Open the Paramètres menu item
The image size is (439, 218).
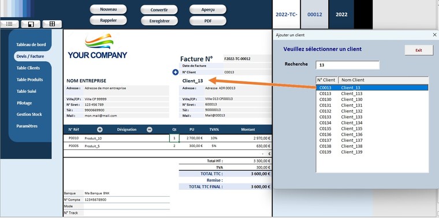coord(27,126)
